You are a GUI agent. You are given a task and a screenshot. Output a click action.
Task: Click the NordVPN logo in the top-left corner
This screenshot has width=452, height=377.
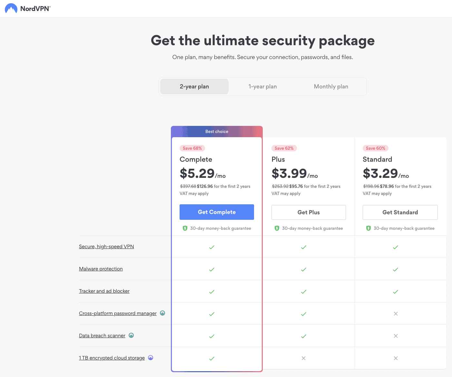point(27,8)
